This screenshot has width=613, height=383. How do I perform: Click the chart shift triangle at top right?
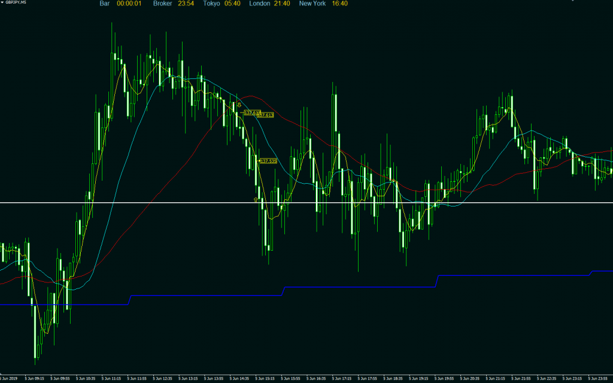[572, 2]
